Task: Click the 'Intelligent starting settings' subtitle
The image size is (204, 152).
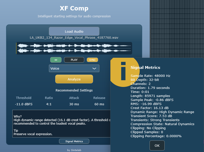Action: tap(74, 16)
